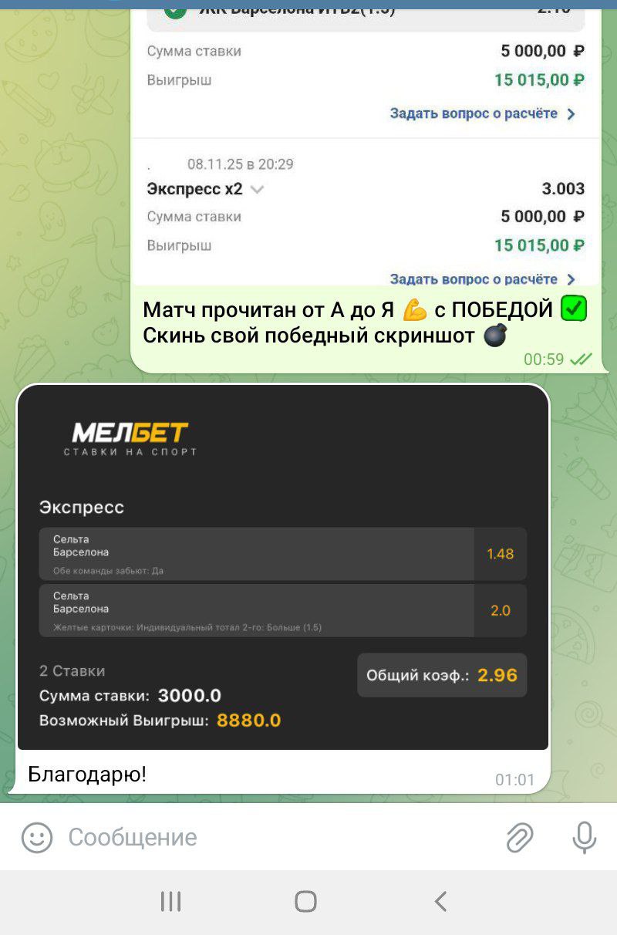617x935 pixels.
Task: Tap the Android back navigation arrow
Action: 440,901
